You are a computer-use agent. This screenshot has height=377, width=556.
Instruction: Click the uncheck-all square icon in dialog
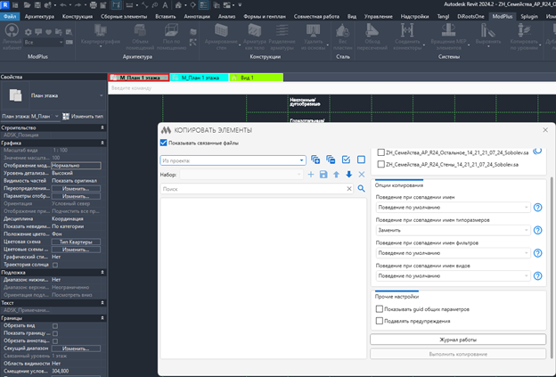pos(361,160)
